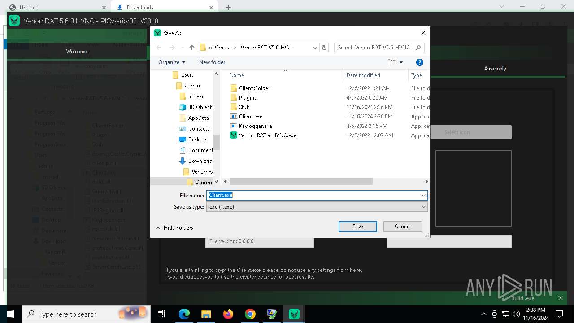Launch Firefox from taskbar

tap(228, 314)
